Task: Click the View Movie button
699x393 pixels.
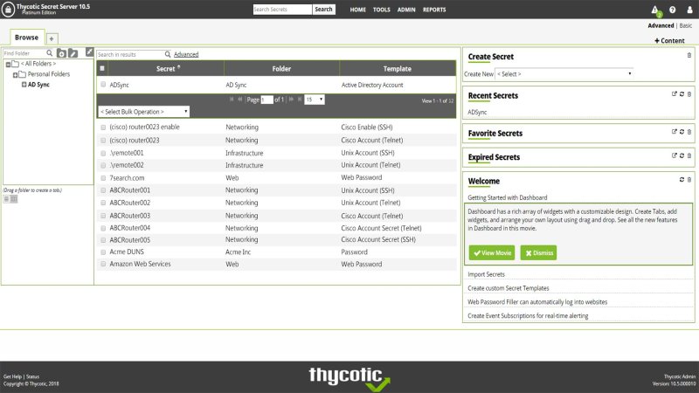Action: pyautogui.click(x=492, y=252)
